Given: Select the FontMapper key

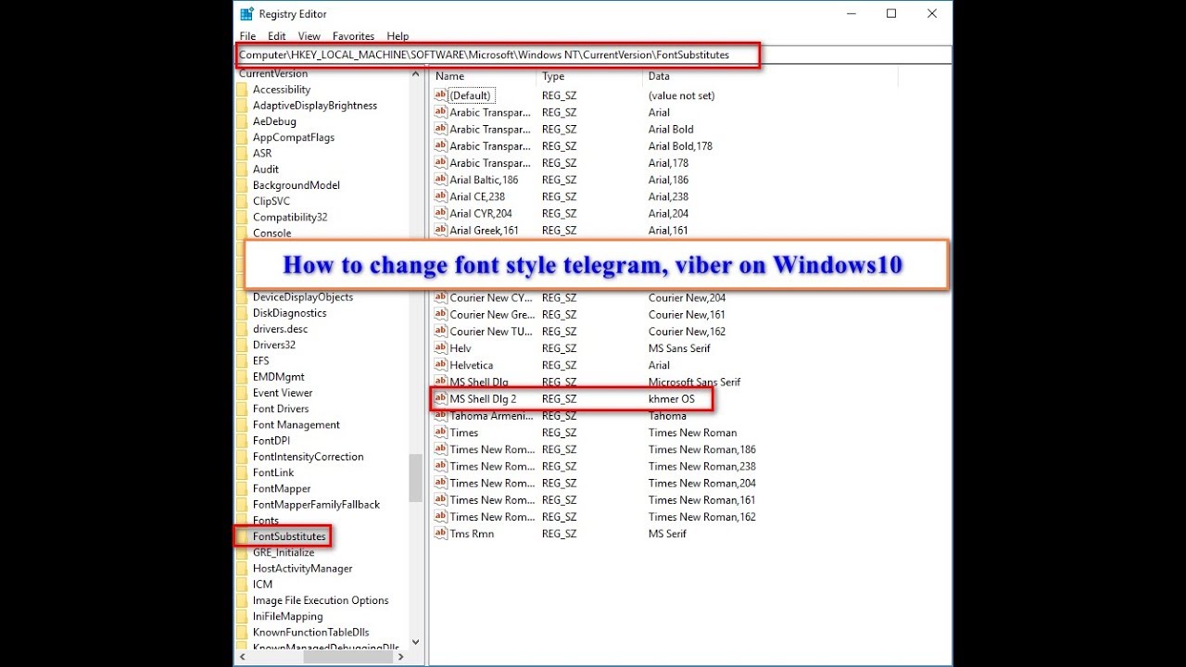Looking at the screenshot, I should (282, 488).
